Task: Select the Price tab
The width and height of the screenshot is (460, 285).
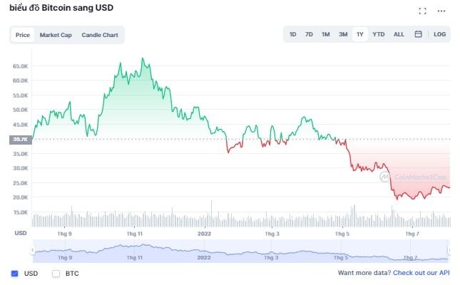Action: [x=23, y=35]
